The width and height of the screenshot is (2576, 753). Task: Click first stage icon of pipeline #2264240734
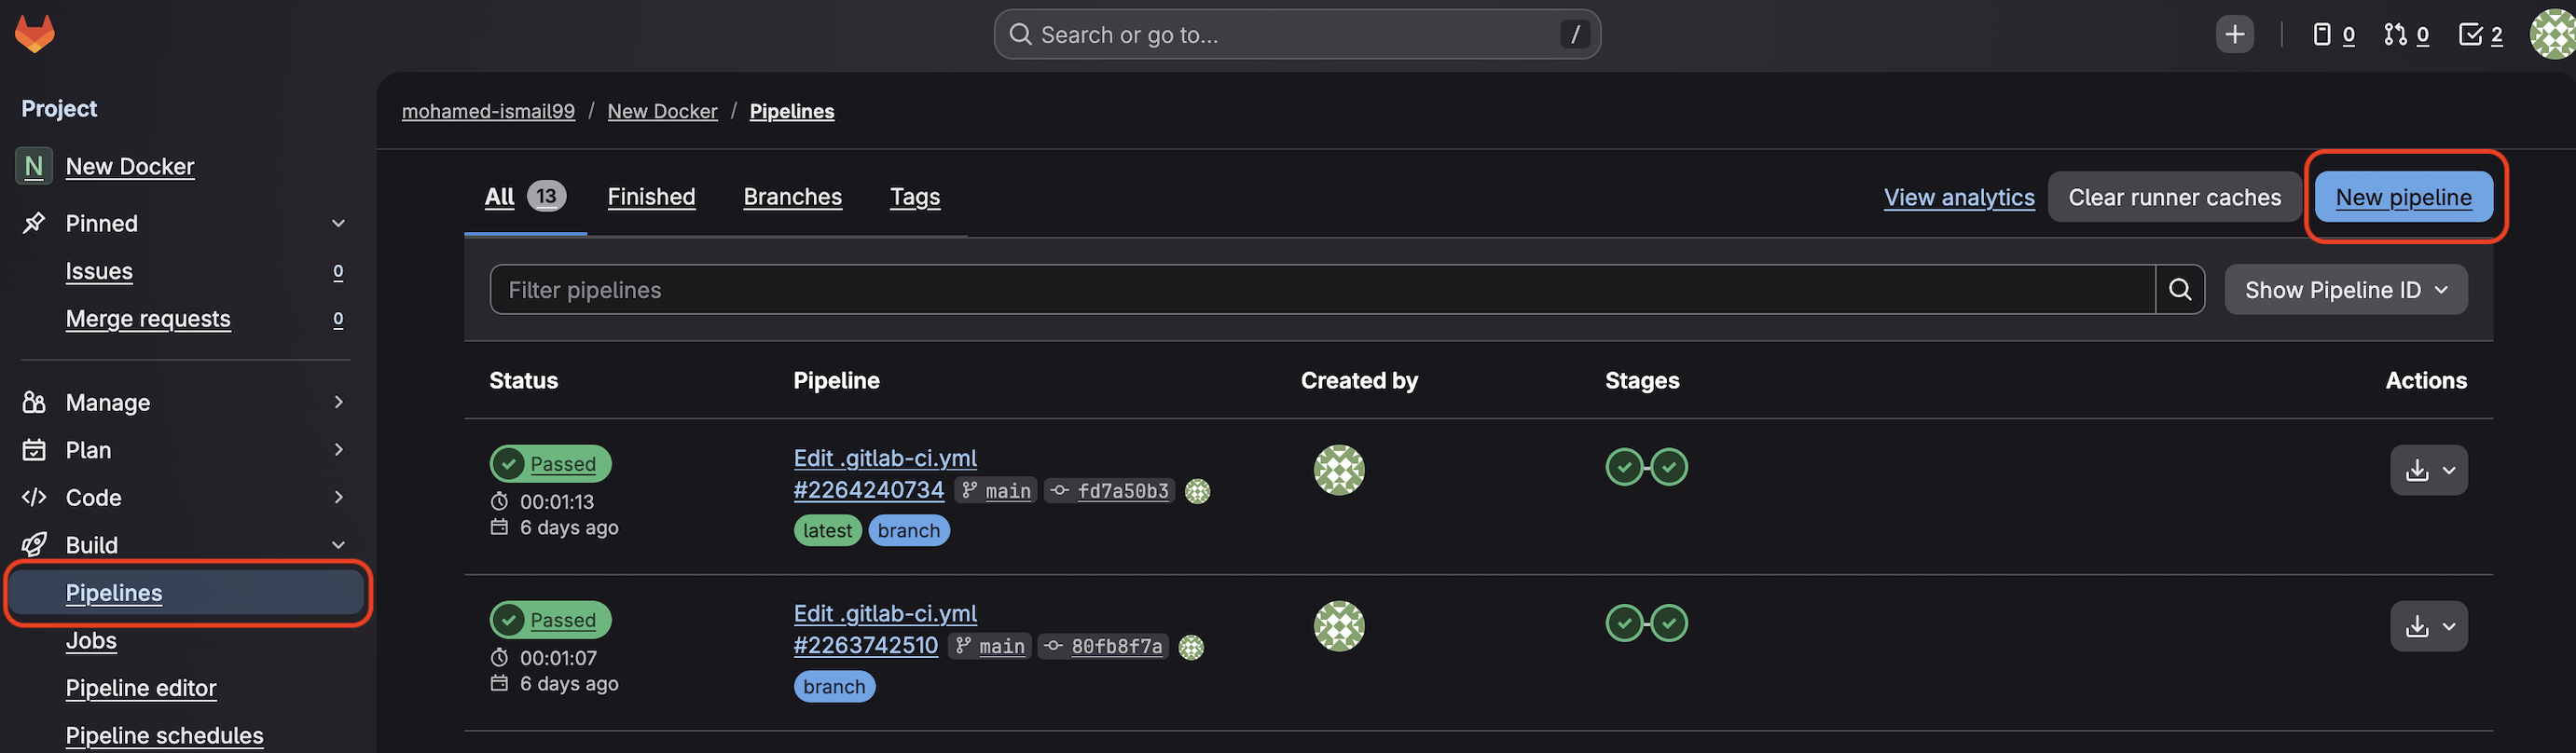(1624, 467)
